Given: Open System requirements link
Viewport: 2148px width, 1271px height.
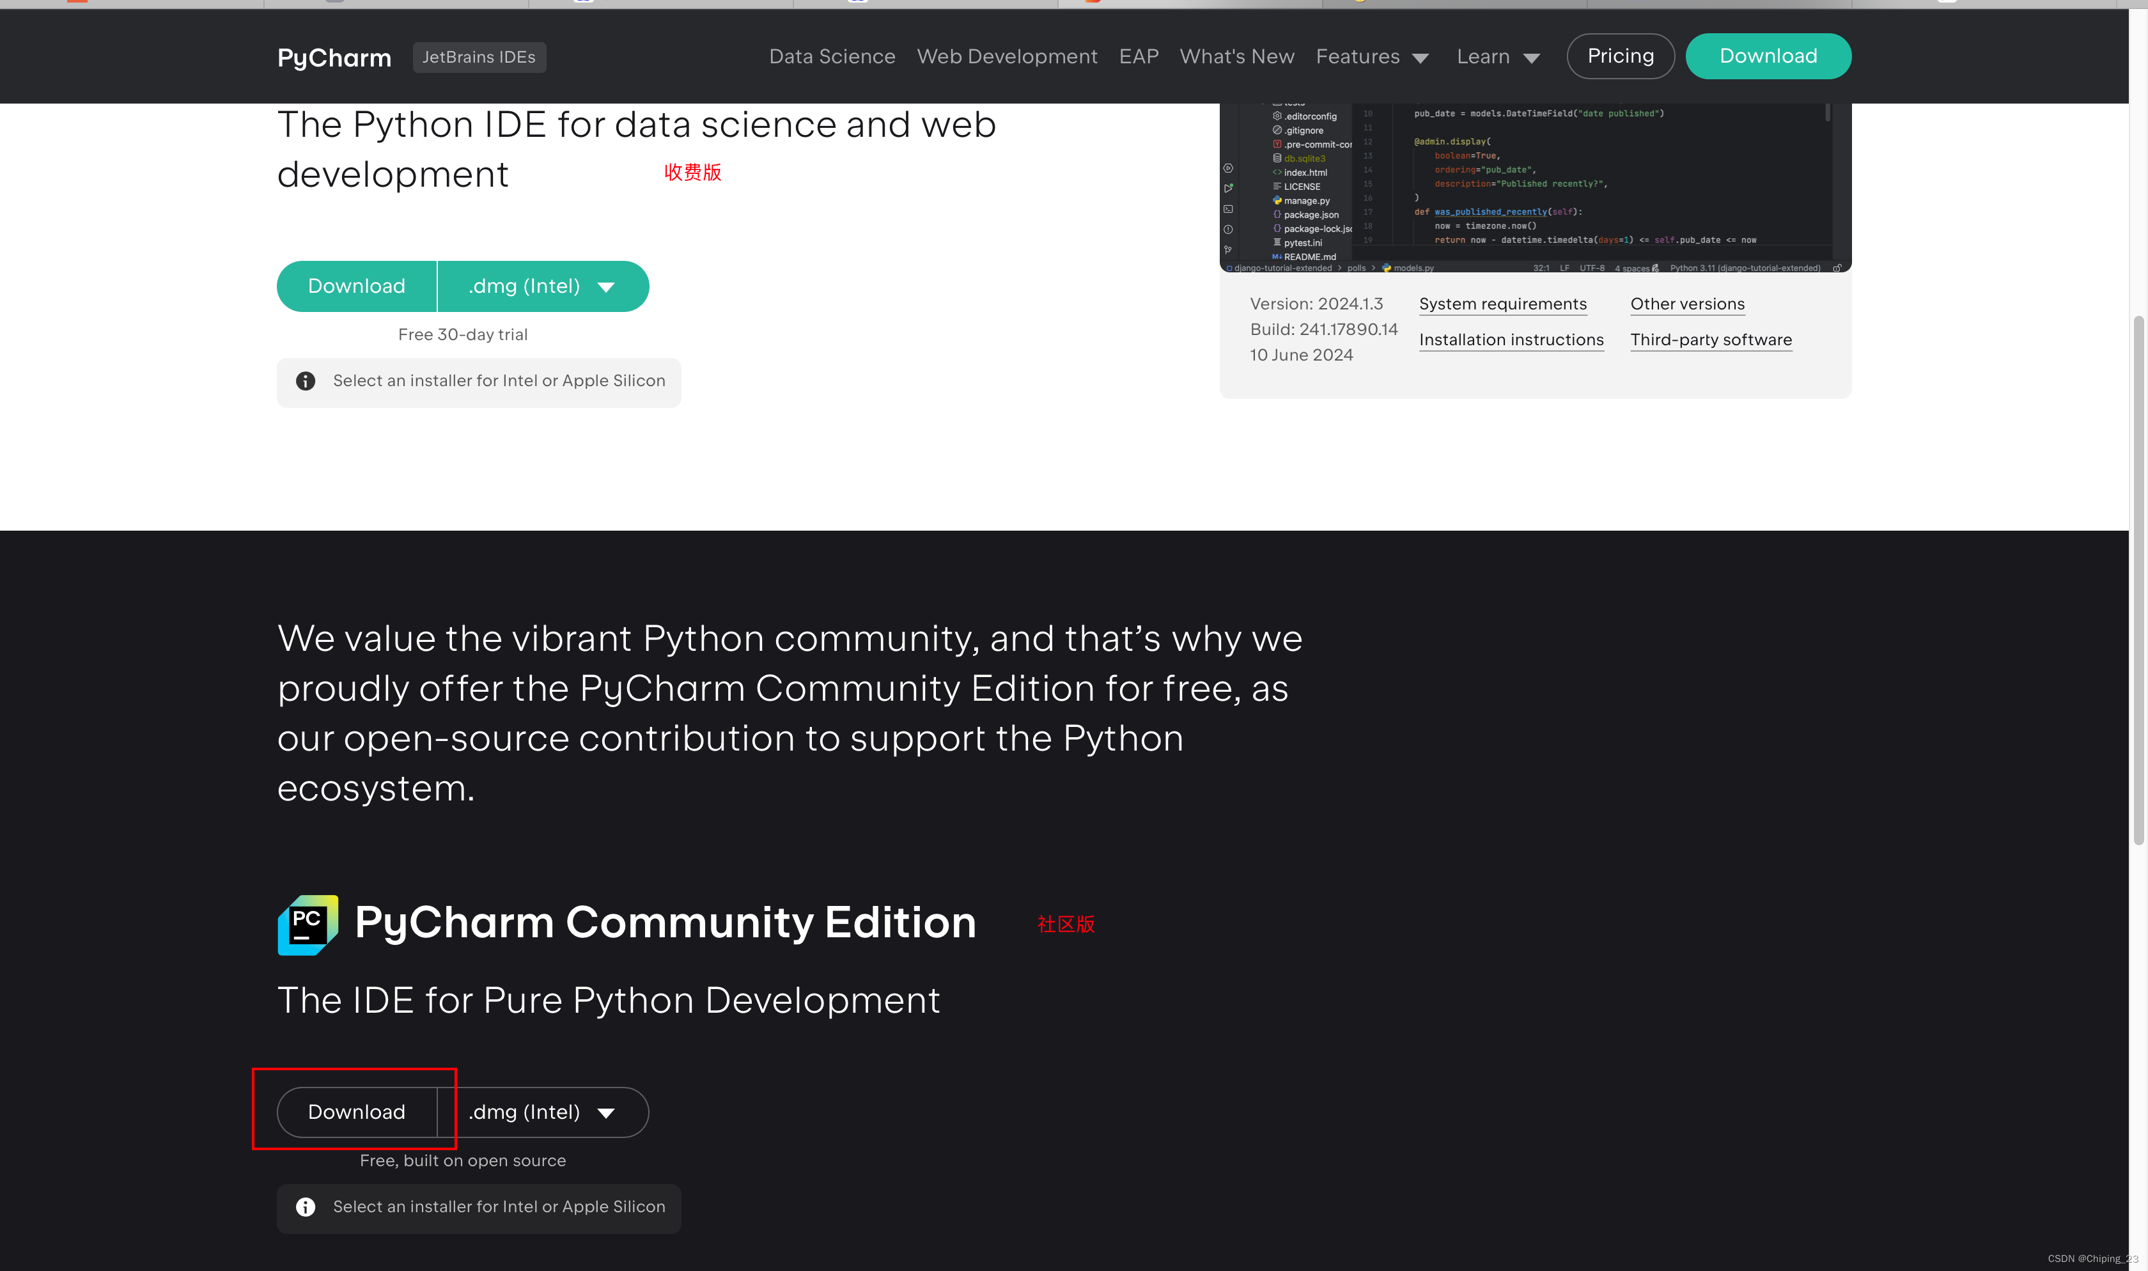Looking at the screenshot, I should coord(1502,304).
